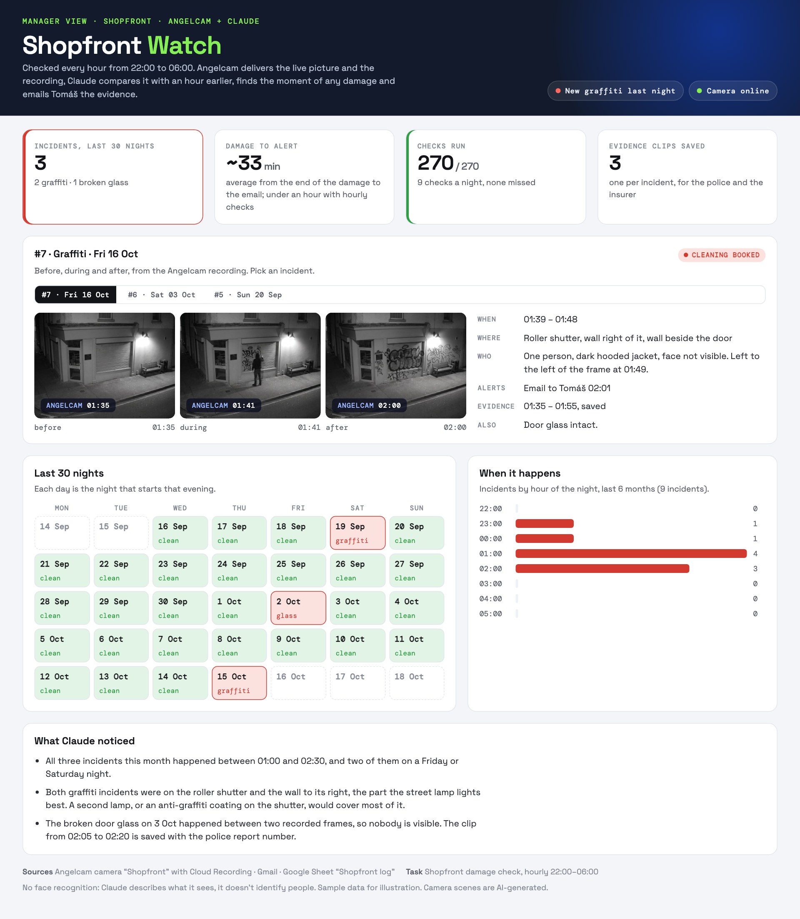
Task: Click the "When it happens" heading
Action: coord(520,473)
